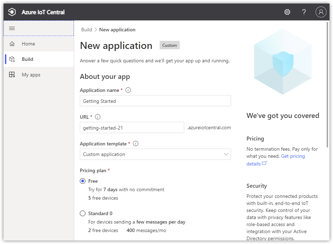Click the Application name input field
The width and height of the screenshot is (333, 244).
point(155,101)
